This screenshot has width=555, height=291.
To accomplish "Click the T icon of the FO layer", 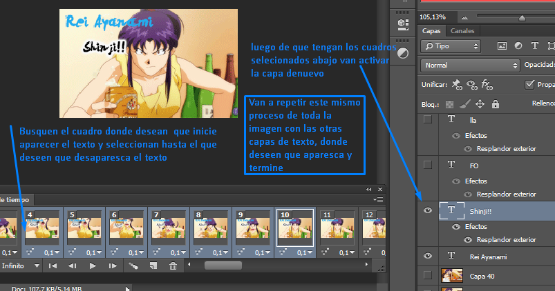I will 451,165.
